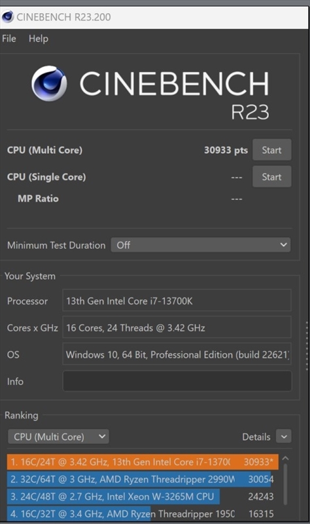Expand the Minimum Test Duration dropdown
The image size is (310, 524).
click(x=201, y=245)
